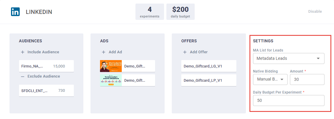Focus the bid Amount input field
334x119 pixels.
(307, 79)
